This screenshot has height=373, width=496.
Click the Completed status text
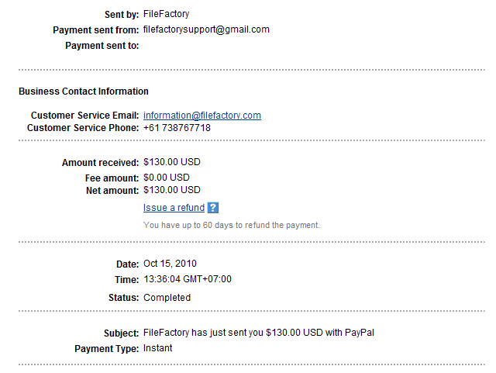167,297
